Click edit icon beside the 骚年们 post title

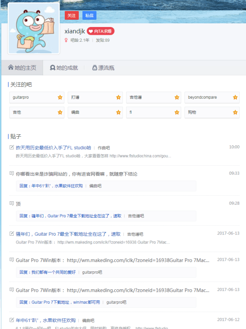point(12,234)
